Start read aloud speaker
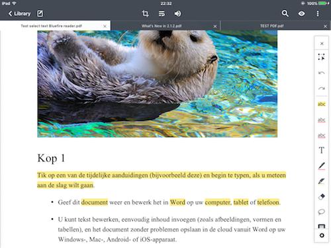The width and height of the screenshot is (331, 248). pyautogui.click(x=177, y=14)
